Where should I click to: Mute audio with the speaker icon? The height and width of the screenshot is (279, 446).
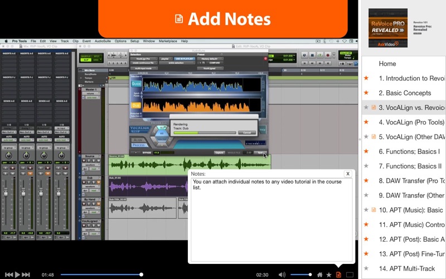point(282,275)
